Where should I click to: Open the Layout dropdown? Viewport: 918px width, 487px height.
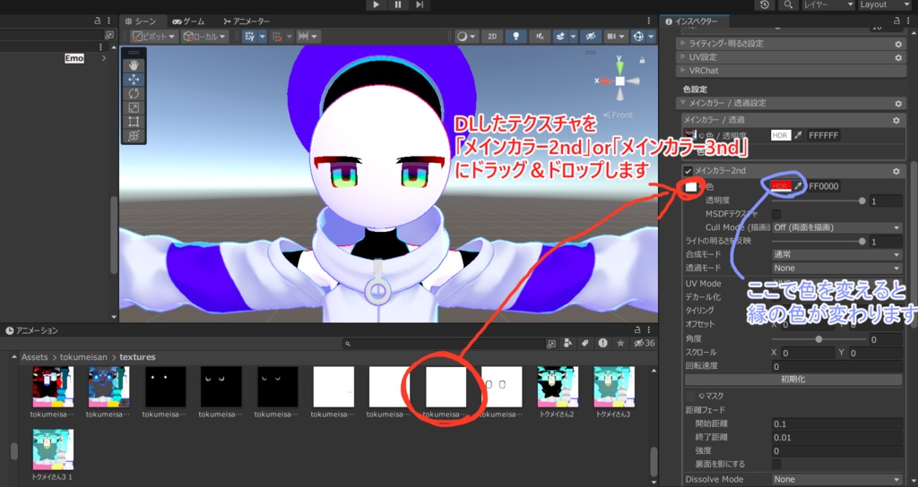[883, 4]
